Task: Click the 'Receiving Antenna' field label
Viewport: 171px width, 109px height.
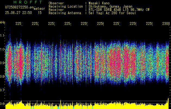Action: pyautogui.click(x=65, y=13)
